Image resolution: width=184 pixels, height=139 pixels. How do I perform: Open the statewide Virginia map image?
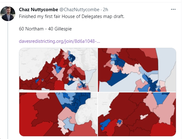(58, 70)
